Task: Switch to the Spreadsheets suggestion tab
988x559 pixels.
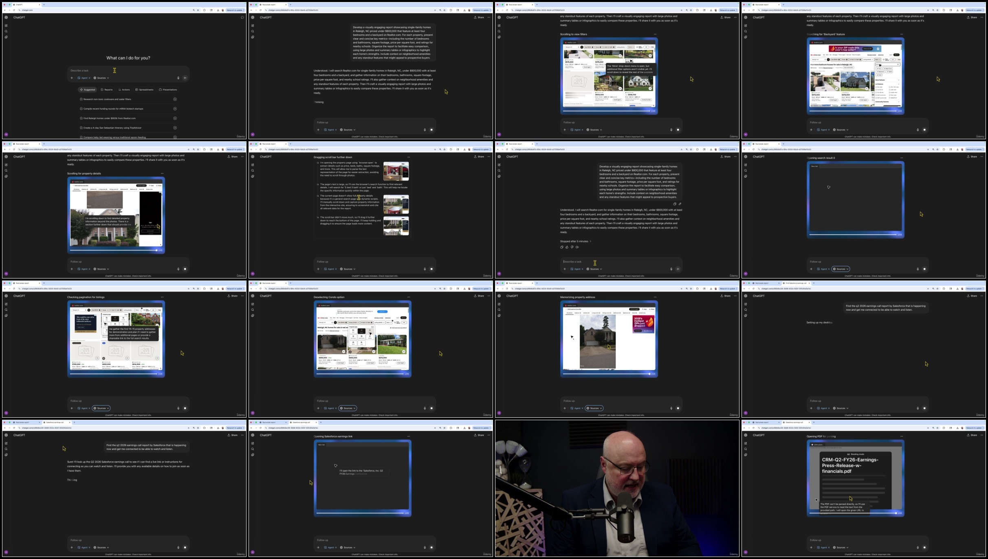Action: [x=144, y=90]
